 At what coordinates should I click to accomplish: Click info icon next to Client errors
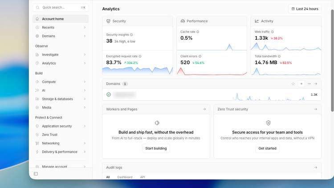tap(200, 56)
